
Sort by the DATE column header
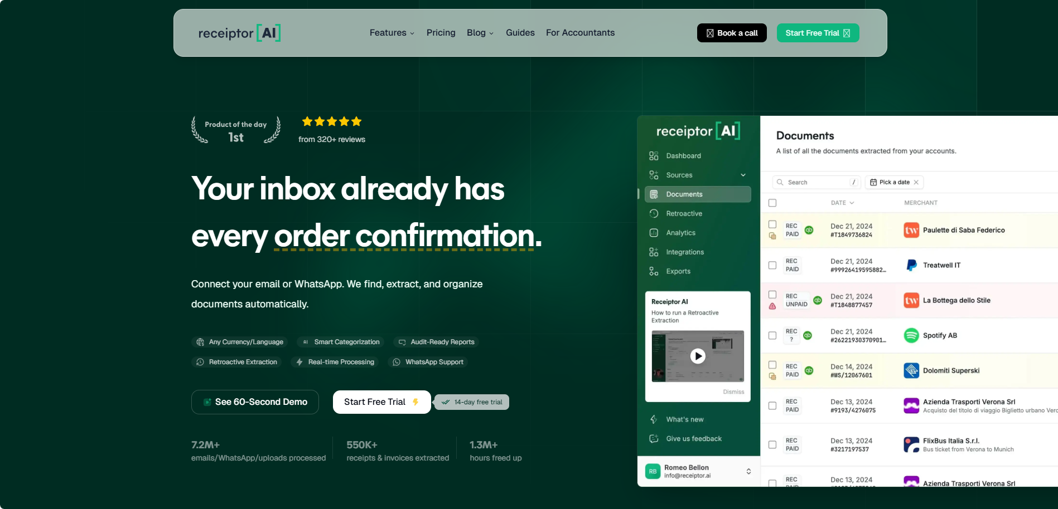pyautogui.click(x=842, y=203)
